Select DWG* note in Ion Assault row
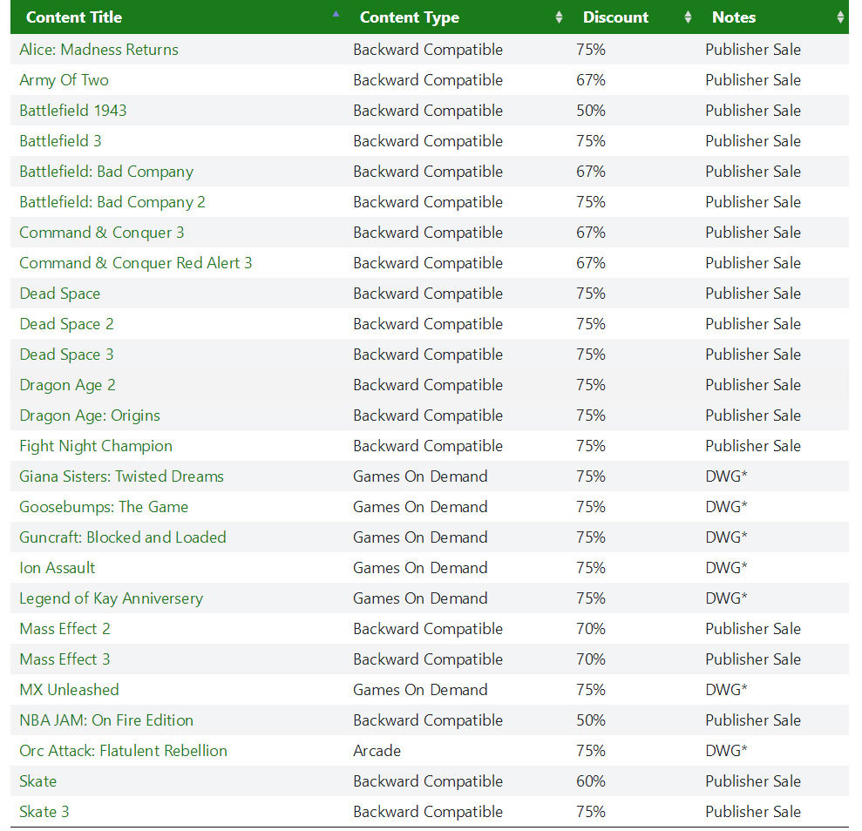862x831 pixels. click(x=726, y=568)
